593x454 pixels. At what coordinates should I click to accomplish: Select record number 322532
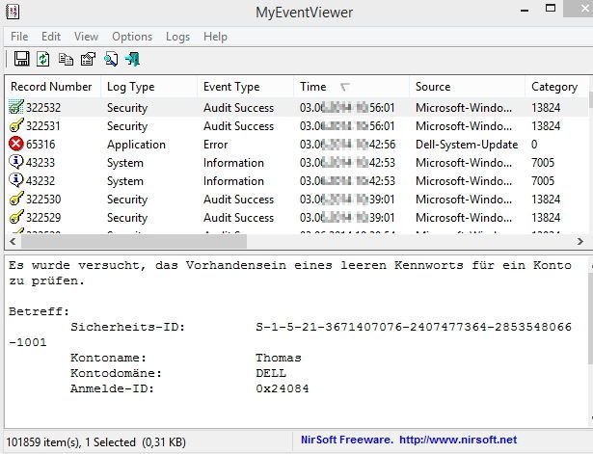[43, 107]
